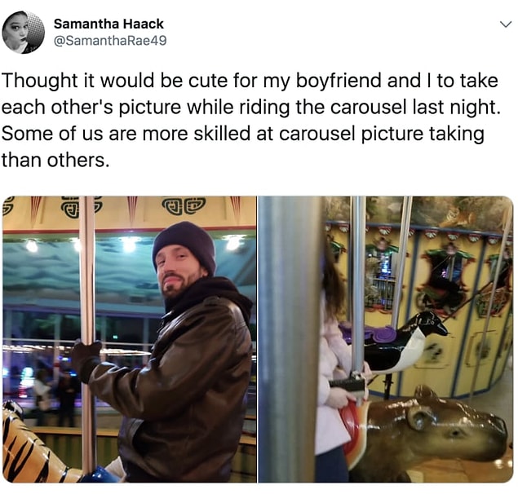Open Samantha Haack's profile avatar
518x494 pixels.
(23, 32)
